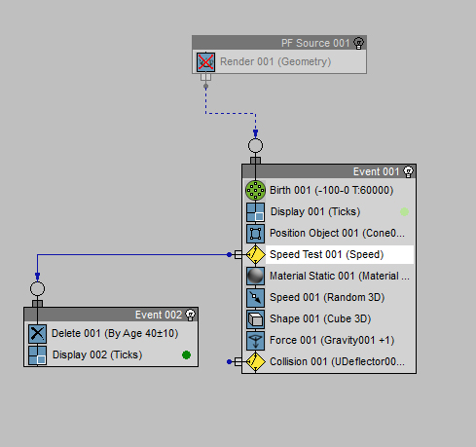Select Birth 001 (-100-0 T:60000) row

(x=329, y=190)
